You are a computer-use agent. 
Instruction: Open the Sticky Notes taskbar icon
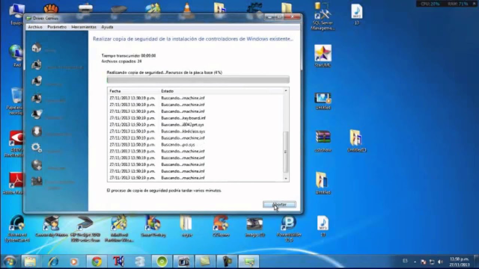point(205,262)
